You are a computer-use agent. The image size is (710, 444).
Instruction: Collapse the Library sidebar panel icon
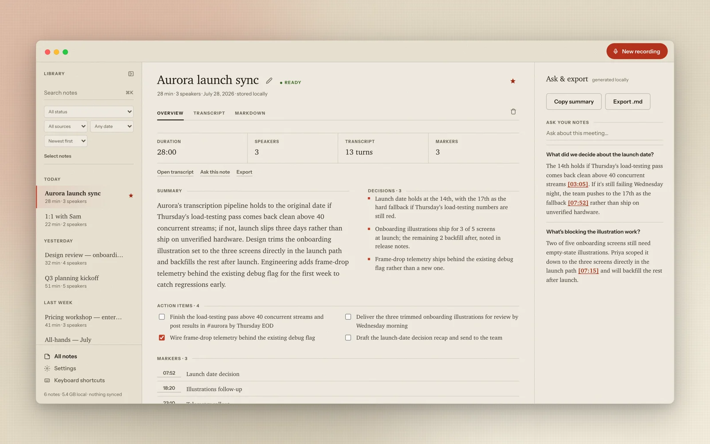pyautogui.click(x=131, y=74)
